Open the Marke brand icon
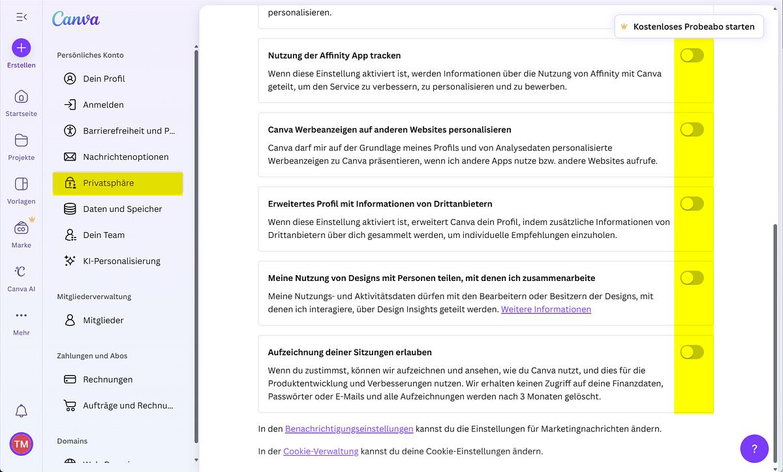Image resolution: width=783 pixels, height=472 pixels. (21, 229)
